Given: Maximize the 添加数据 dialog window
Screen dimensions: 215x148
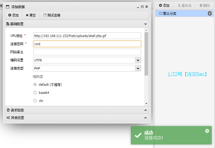Looking at the screenshot, I should (142, 7).
